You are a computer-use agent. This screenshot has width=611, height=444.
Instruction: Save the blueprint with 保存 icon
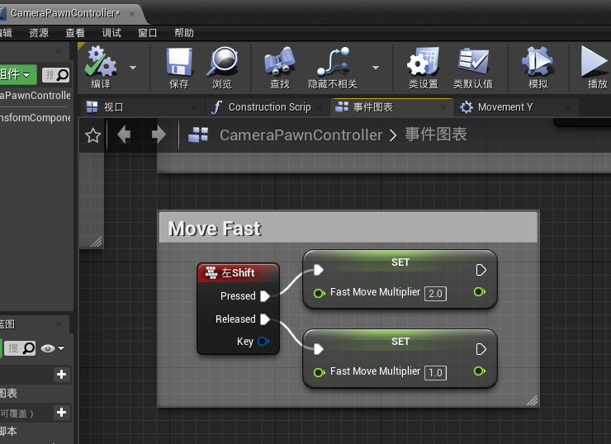click(x=179, y=68)
